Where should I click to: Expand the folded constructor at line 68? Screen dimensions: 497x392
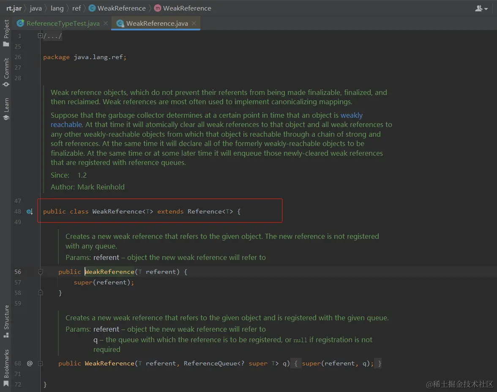(x=40, y=364)
